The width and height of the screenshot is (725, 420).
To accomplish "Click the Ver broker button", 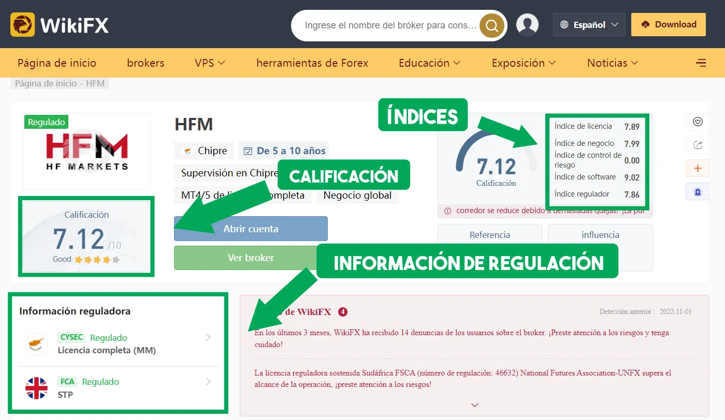I will (251, 258).
